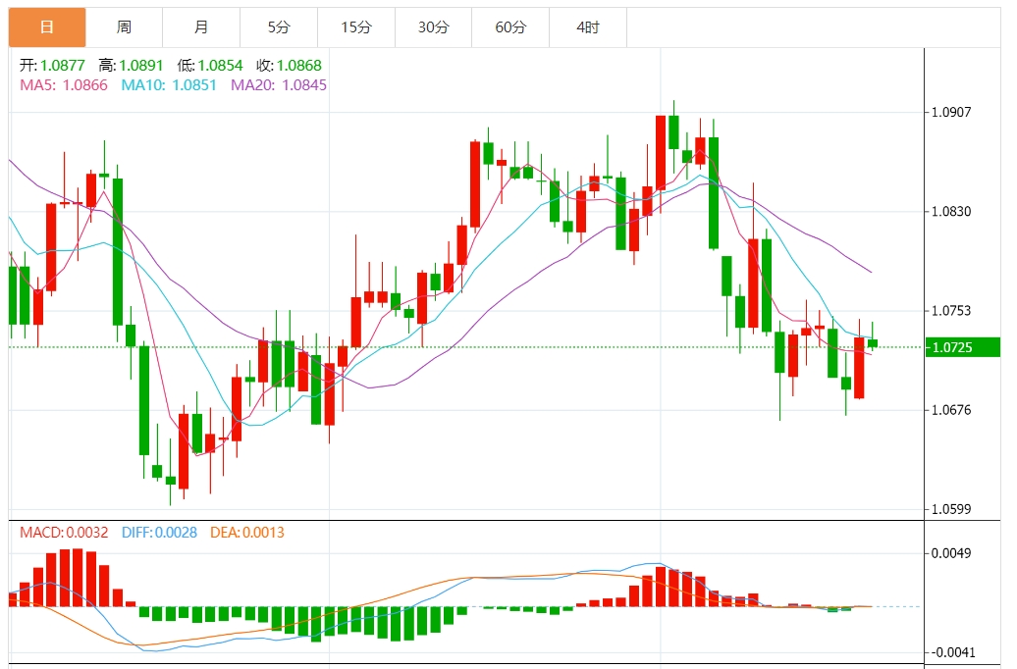1017x669 pixels.
Task: Open the 60分 timeframe tab
Action: coord(510,27)
